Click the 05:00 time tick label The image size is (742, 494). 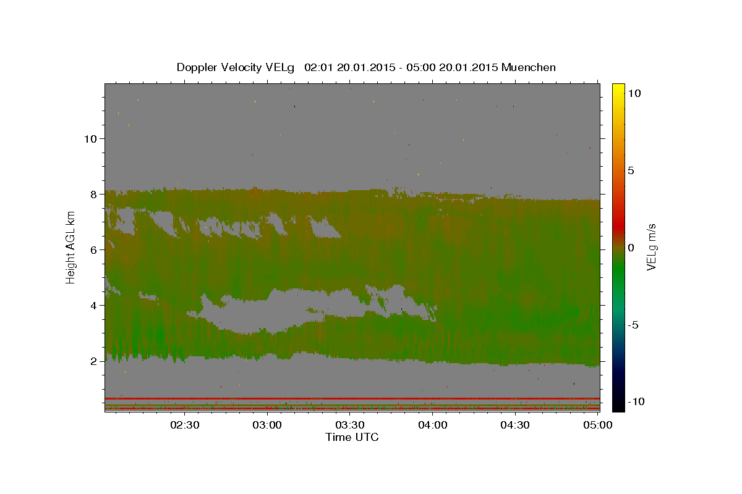[598, 425]
